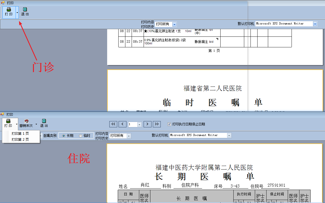This screenshot has width=325, height=203.
Task: Click the inpatient print button dropdown arrow
Action: [x=17, y=124]
